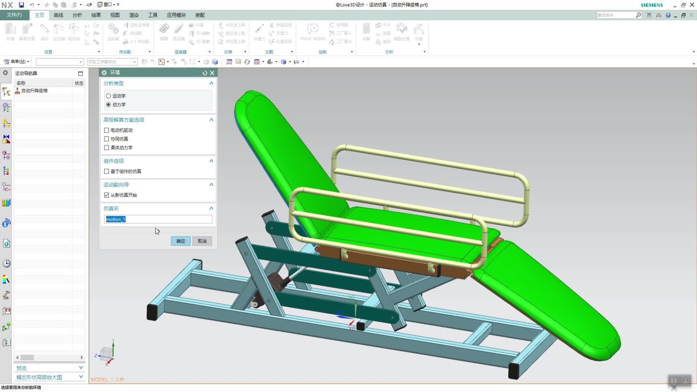The width and height of the screenshot is (697, 392).
Task: Click the 确定 button to confirm
Action: (180, 241)
